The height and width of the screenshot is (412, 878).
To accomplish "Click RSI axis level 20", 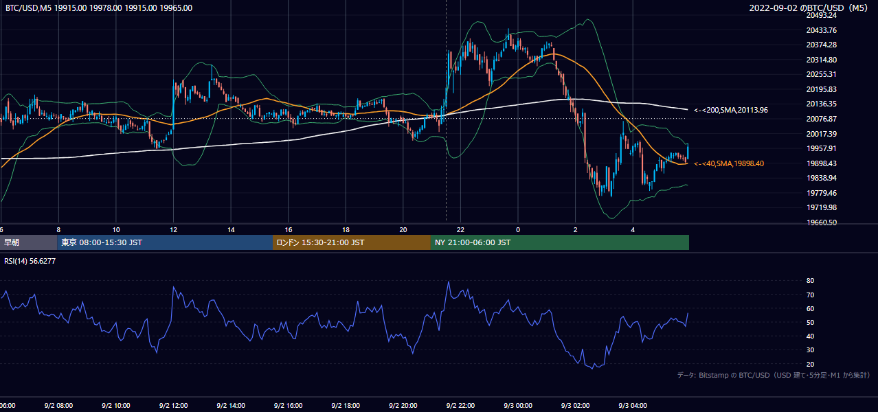I will (x=810, y=364).
